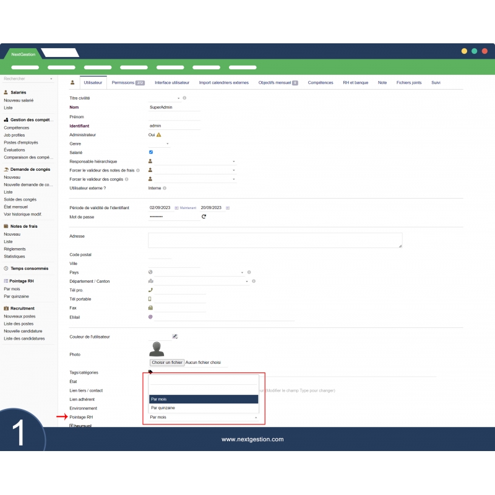Click the mobile icon beside Tél portable

point(150,299)
